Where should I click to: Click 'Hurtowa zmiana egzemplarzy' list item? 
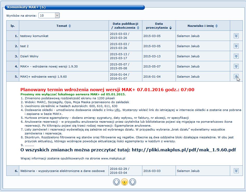(107, 118)
